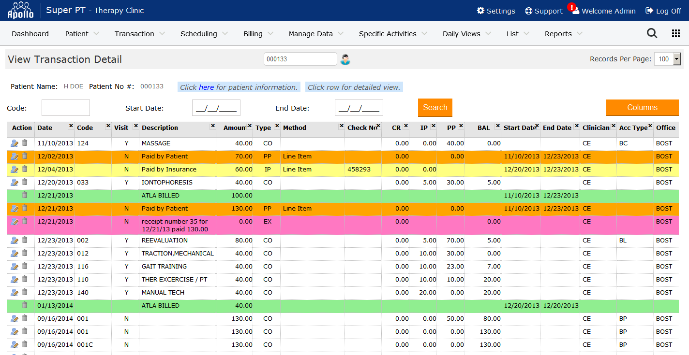Click the 'here' patient information link
Viewport: 689px width, 355px height.
pos(206,87)
